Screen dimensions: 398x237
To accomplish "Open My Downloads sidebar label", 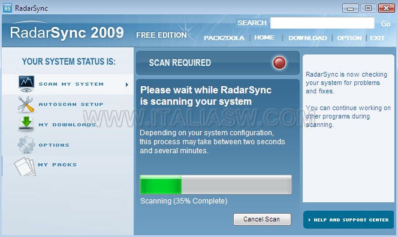I will tap(67, 124).
